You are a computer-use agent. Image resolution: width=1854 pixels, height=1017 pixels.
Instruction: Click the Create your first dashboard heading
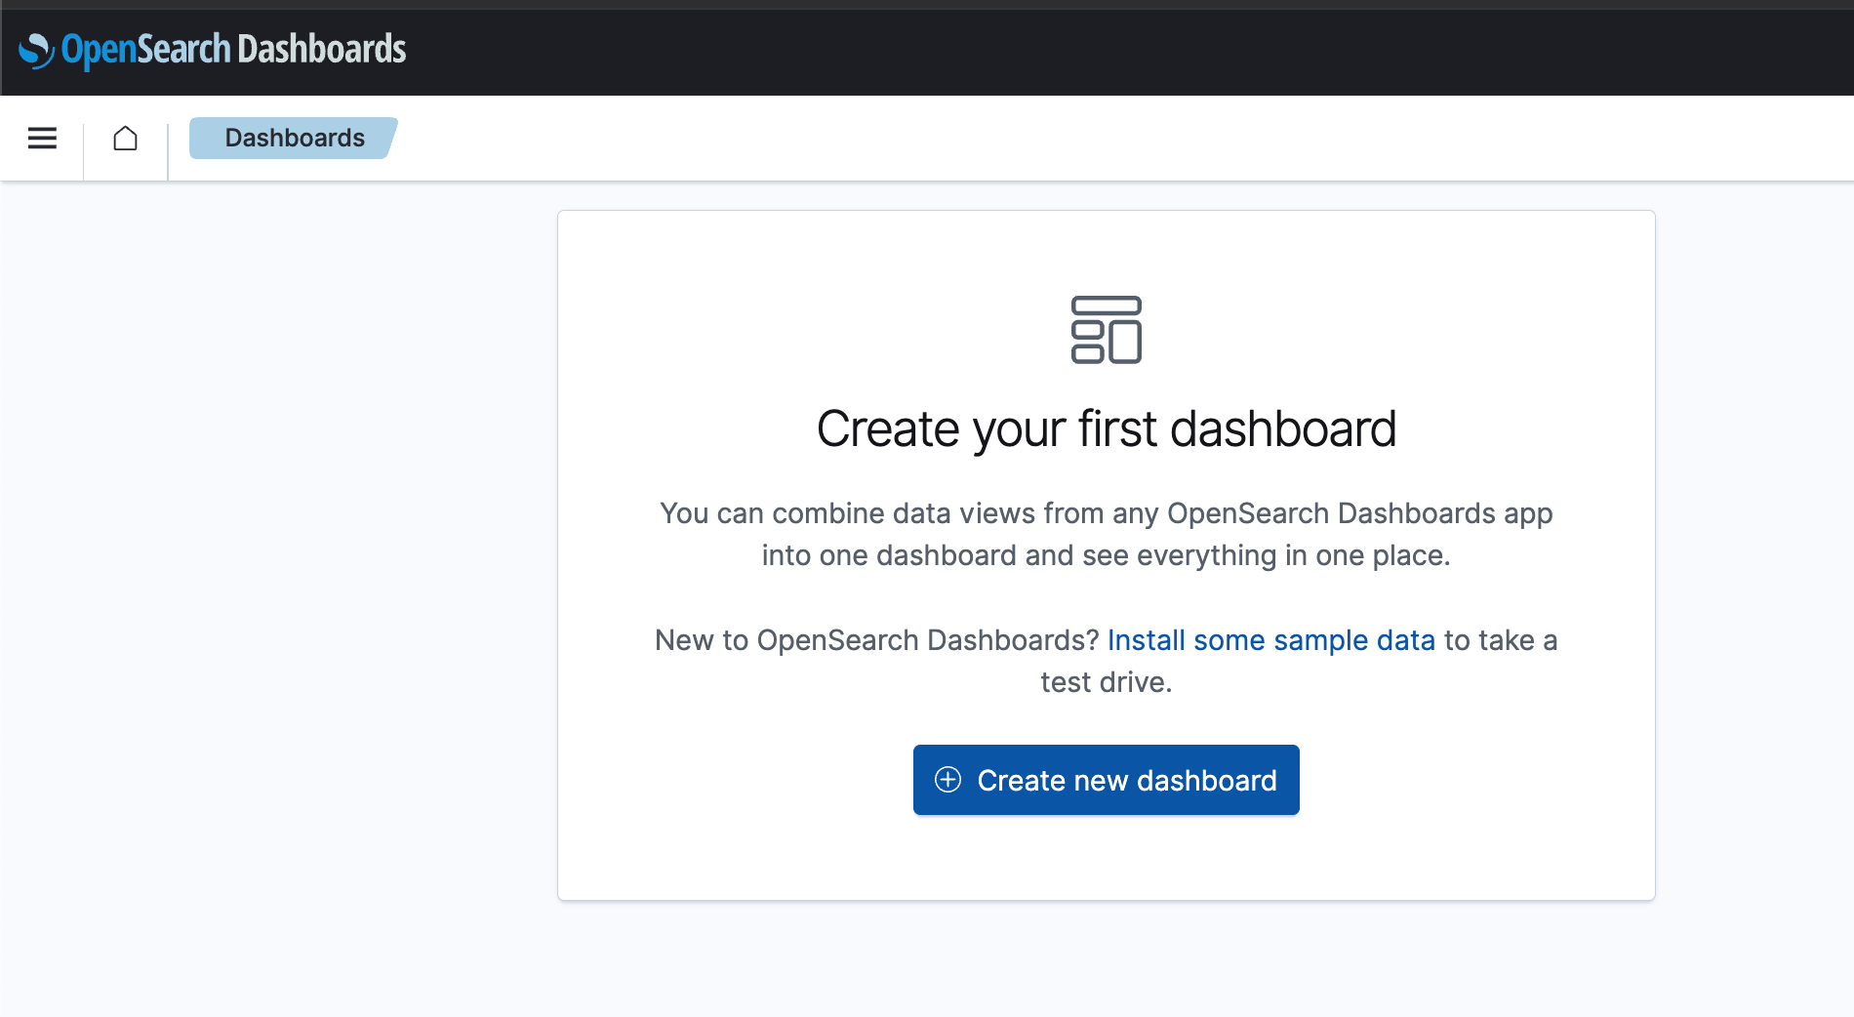1106,429
